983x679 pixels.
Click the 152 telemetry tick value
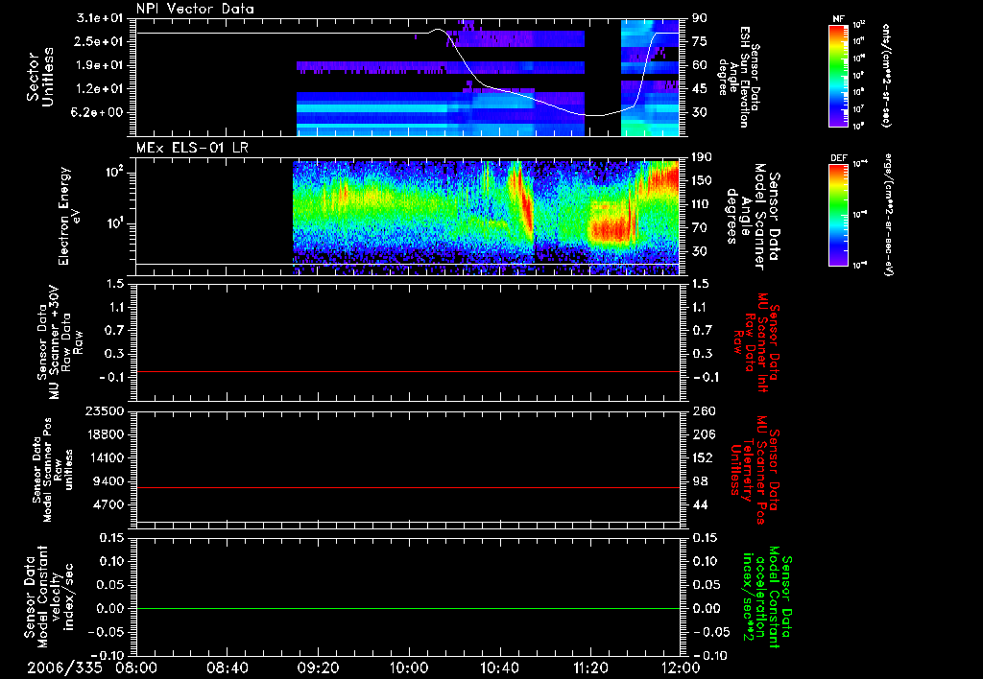click(x=704, y=457)
